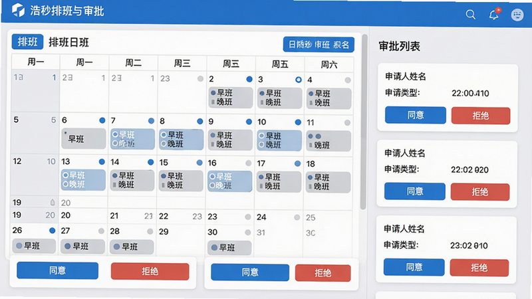This screenshot has width=532, height=299.
Task: Select the 早班 radio on day 13
Action: [65, 175]
